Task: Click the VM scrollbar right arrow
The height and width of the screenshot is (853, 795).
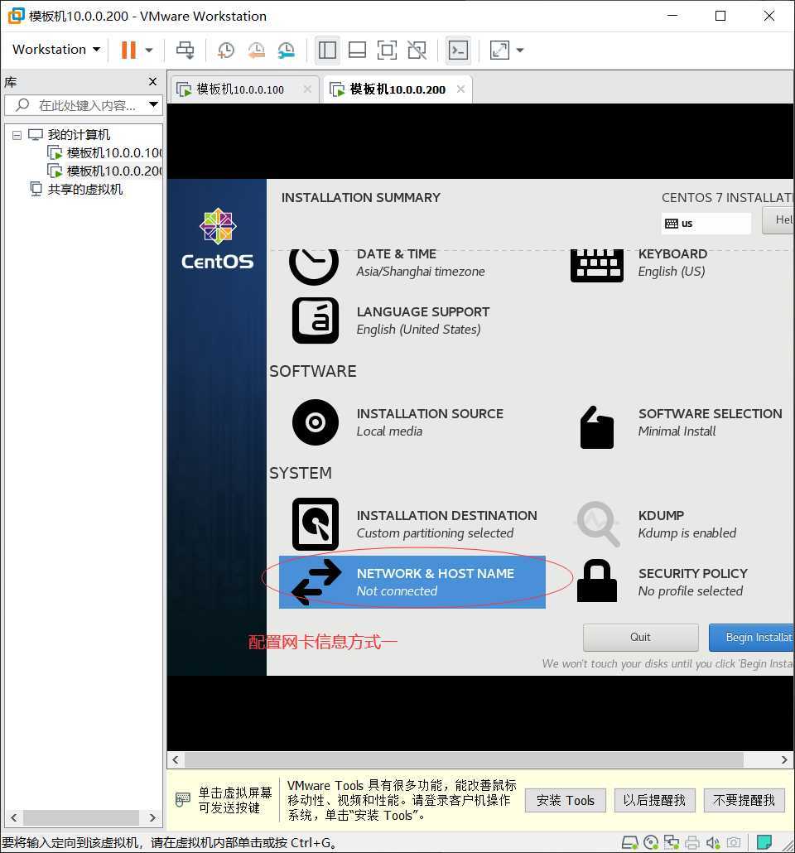Action: click(784, 759)
